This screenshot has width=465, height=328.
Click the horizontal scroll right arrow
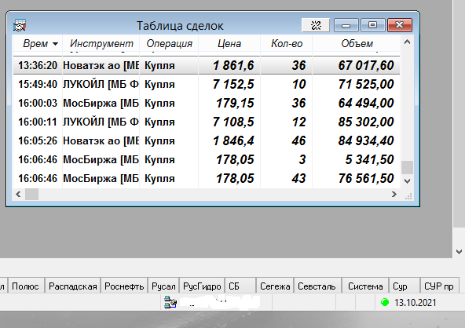[394, 195]
